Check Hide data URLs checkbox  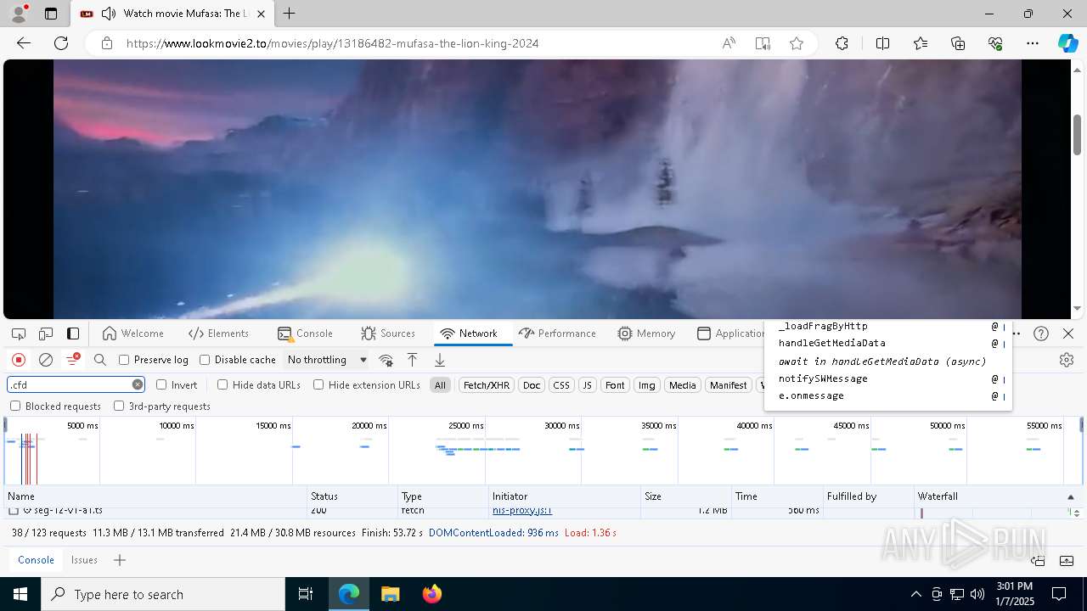[x=222, y=384]
